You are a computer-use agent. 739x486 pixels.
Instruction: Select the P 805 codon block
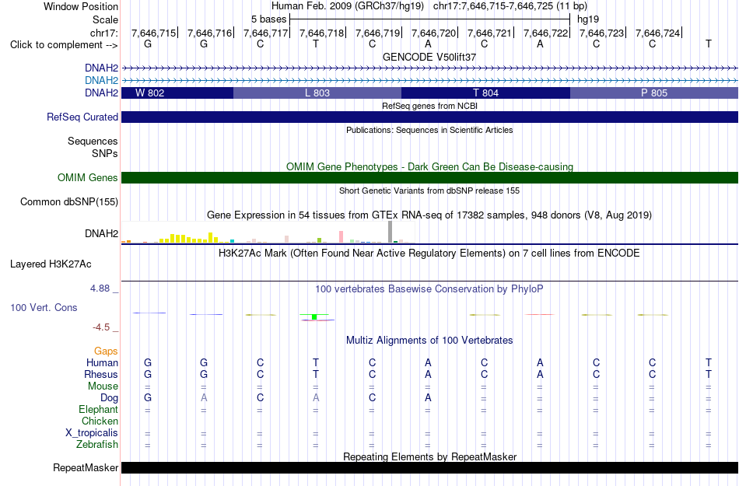(x=654, y=93)
